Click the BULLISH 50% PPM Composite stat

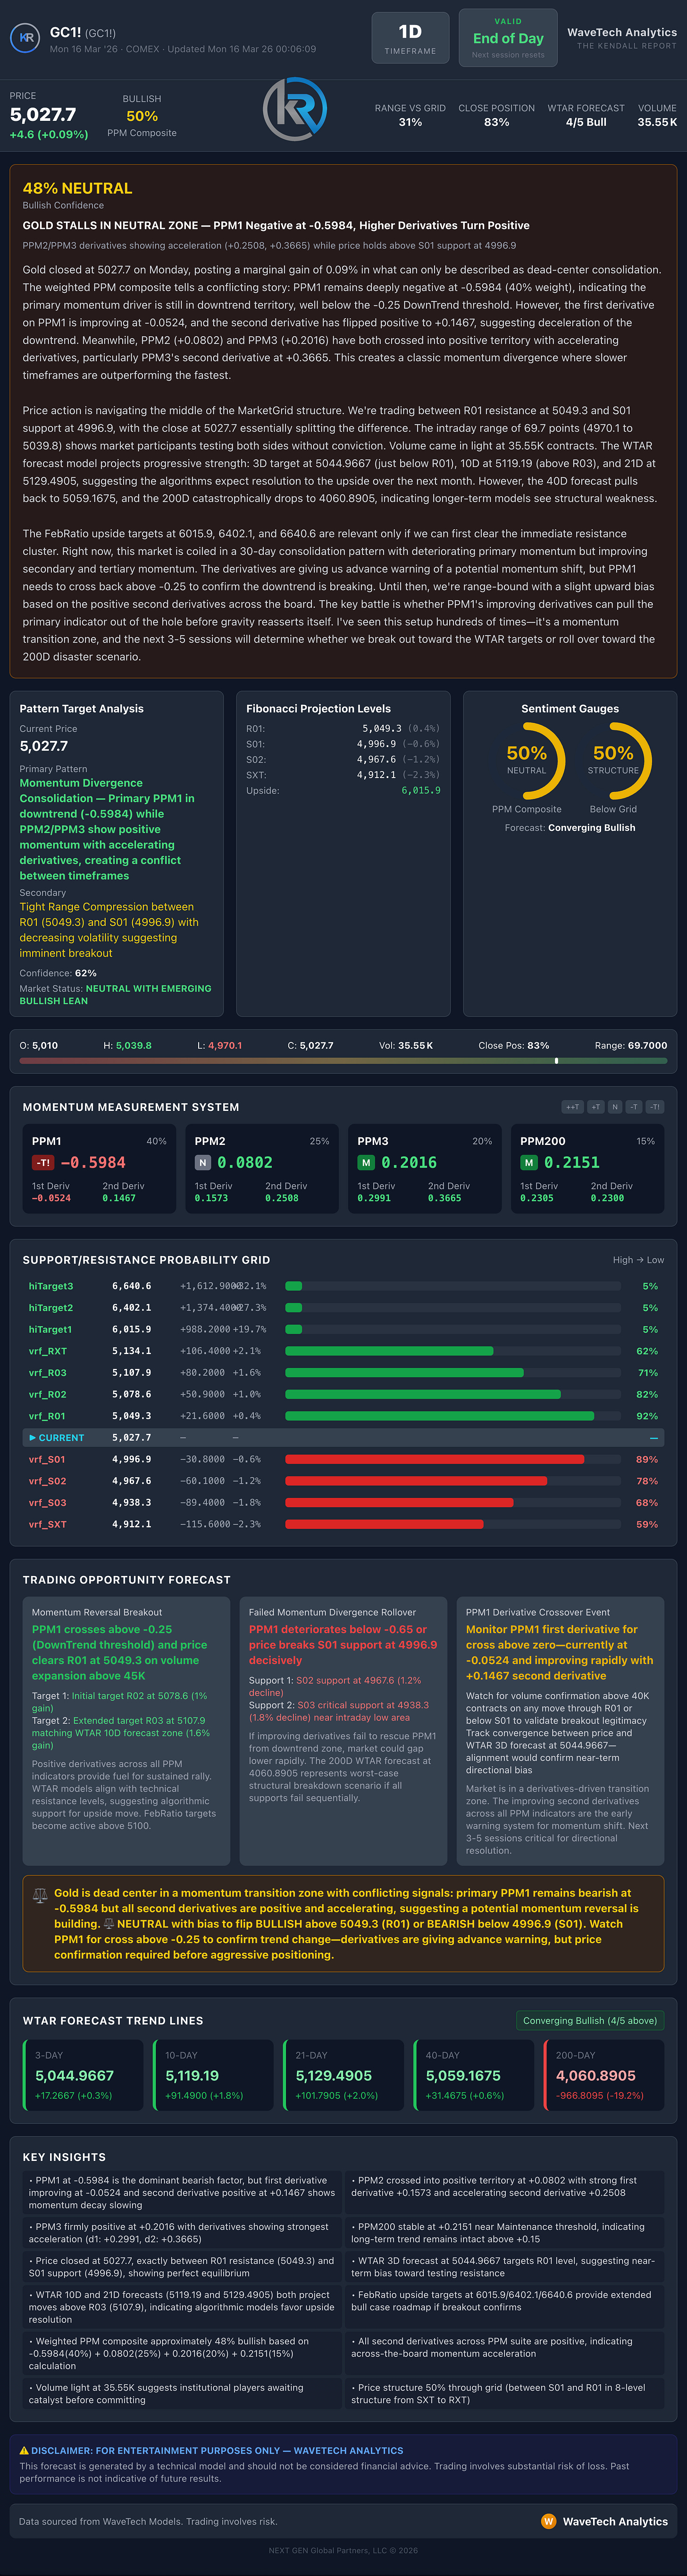(142, 115)
